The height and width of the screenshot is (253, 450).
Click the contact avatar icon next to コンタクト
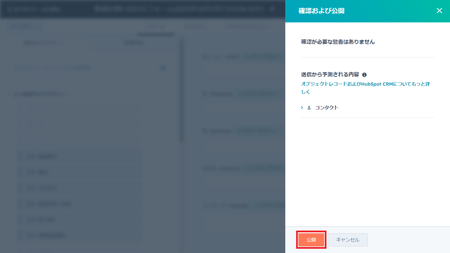click(309, 107)
